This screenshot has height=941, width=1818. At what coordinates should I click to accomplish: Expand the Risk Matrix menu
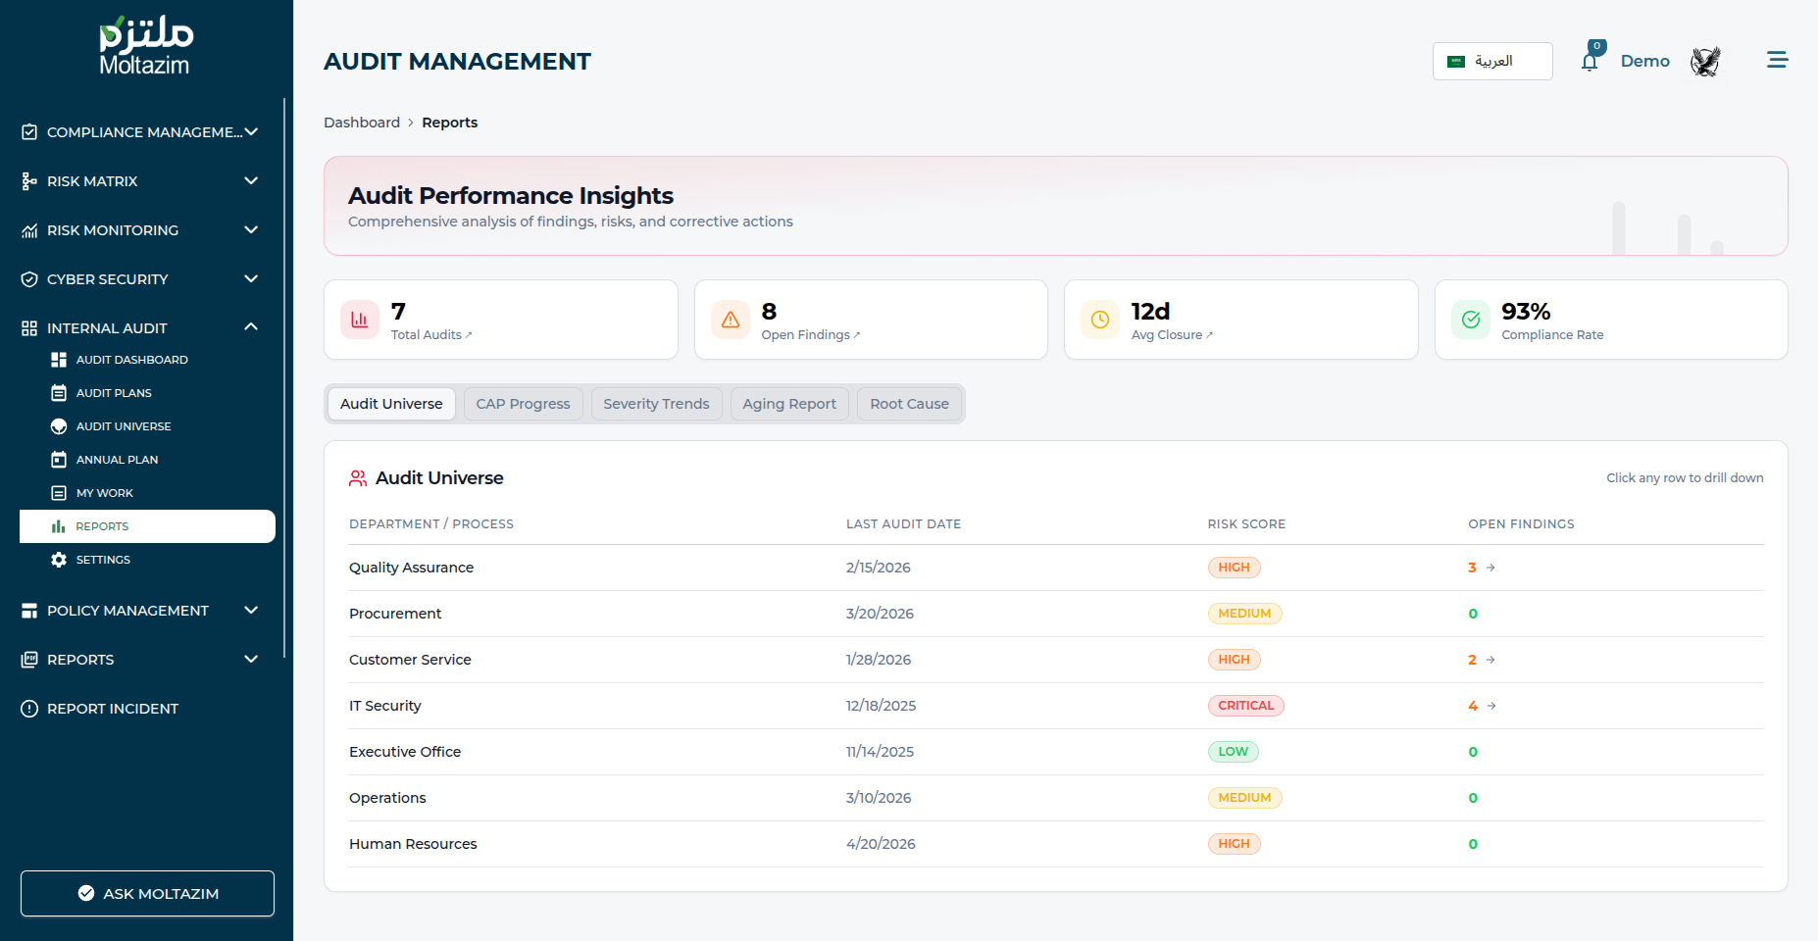pos(140,181)
